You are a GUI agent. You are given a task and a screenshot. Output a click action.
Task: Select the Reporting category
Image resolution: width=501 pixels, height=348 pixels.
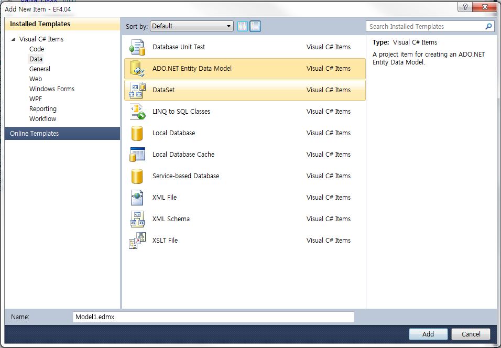click(x=43, y=109)
